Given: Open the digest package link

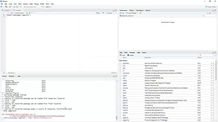Looking at the screenshot, I should tap(125, 83).
